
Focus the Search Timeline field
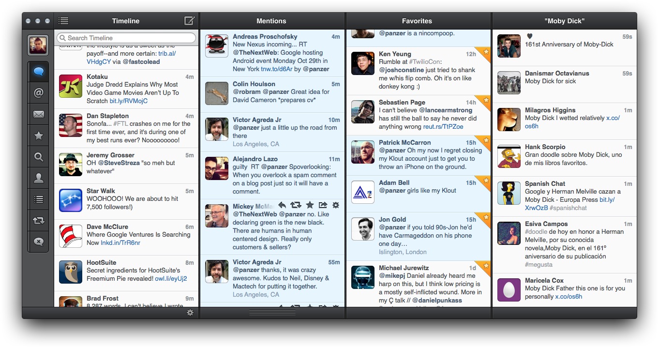[x=126, y=38]
